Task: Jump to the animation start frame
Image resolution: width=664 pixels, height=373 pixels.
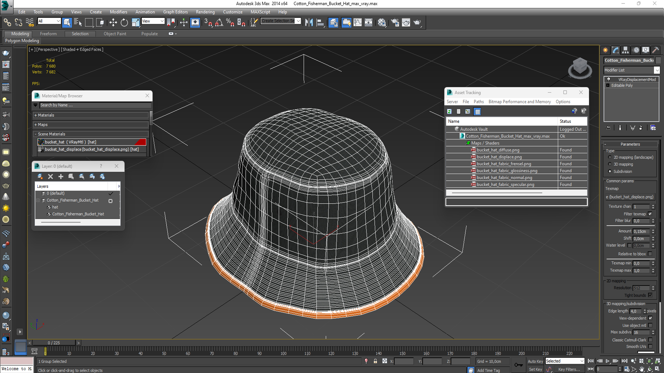Action: click(591, 361)
